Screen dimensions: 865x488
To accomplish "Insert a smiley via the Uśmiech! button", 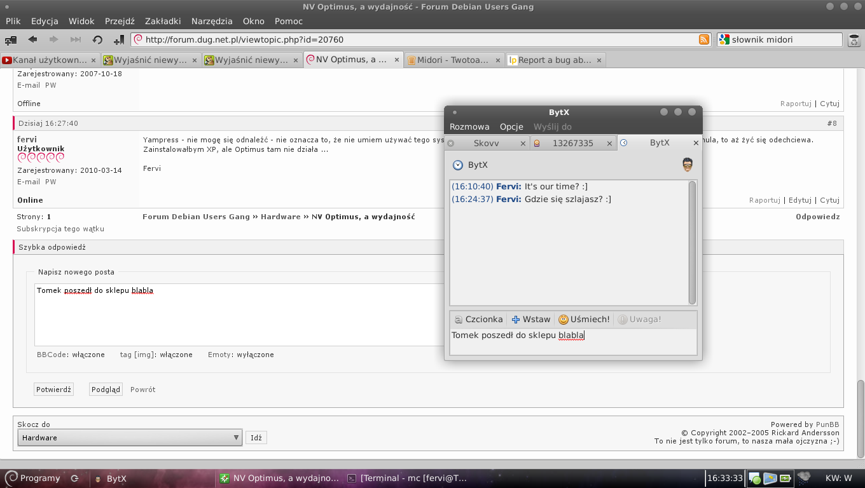I will pyautogui.click(x=584, y=320).
